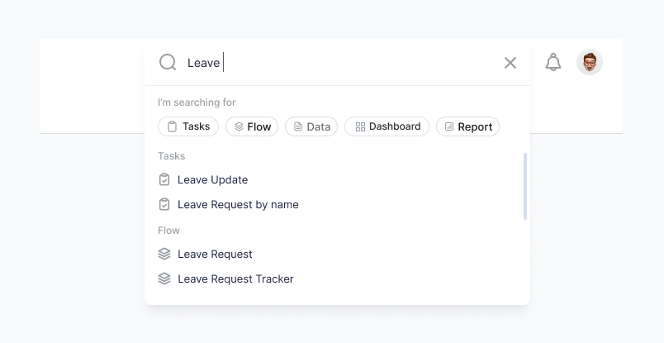Click the Leave Request Tracker flow icon
Viewport: 664px width, 343px height.
click(x=164, y=279)
